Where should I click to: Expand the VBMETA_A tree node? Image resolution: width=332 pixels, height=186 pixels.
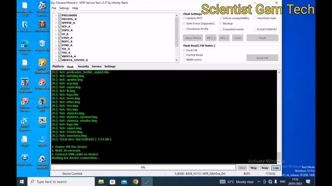[x=56, y=56]
